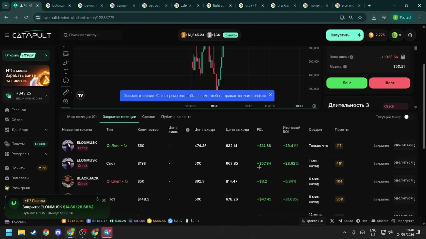Show info for Цена ликв.
This screenshot has height=239, width=426.
[x=351, y=57]
